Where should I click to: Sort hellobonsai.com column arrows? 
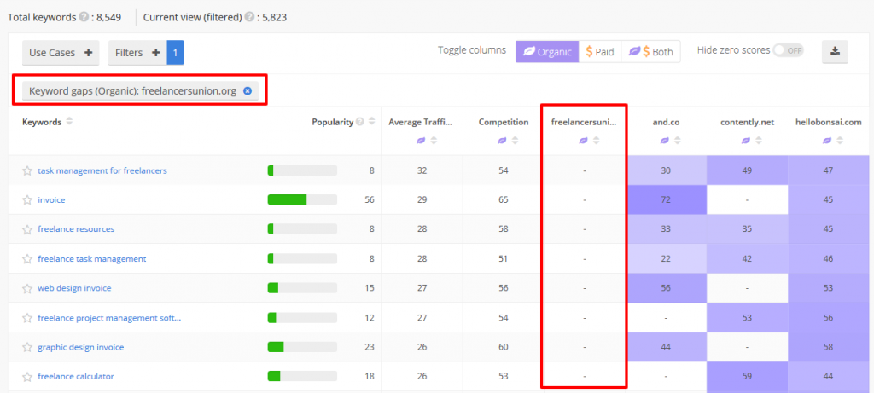coord(840,141)
